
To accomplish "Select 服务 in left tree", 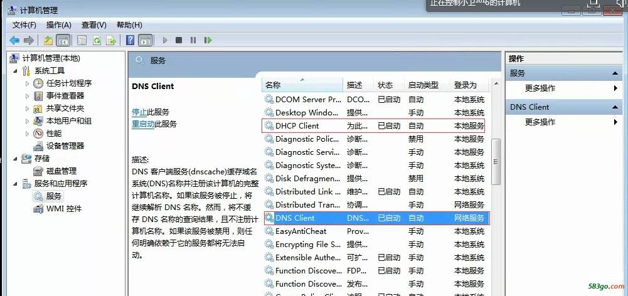I will [54, 196].
